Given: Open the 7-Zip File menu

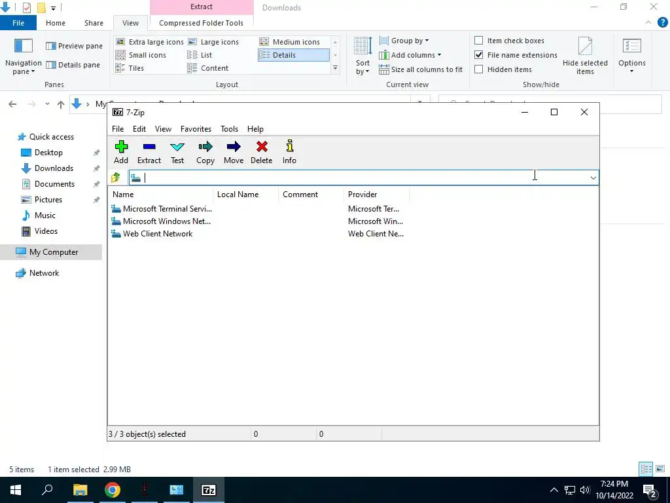Looking at the screenshot, I should [x=118, y=129].
